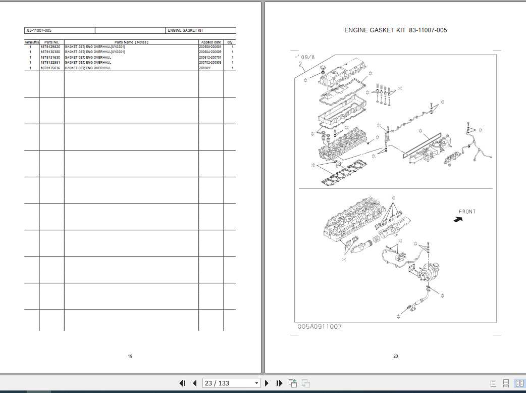The height and width of the screenshot is (393, 526).
Task: Click page number 20 at page bottom
Action: 395,356
